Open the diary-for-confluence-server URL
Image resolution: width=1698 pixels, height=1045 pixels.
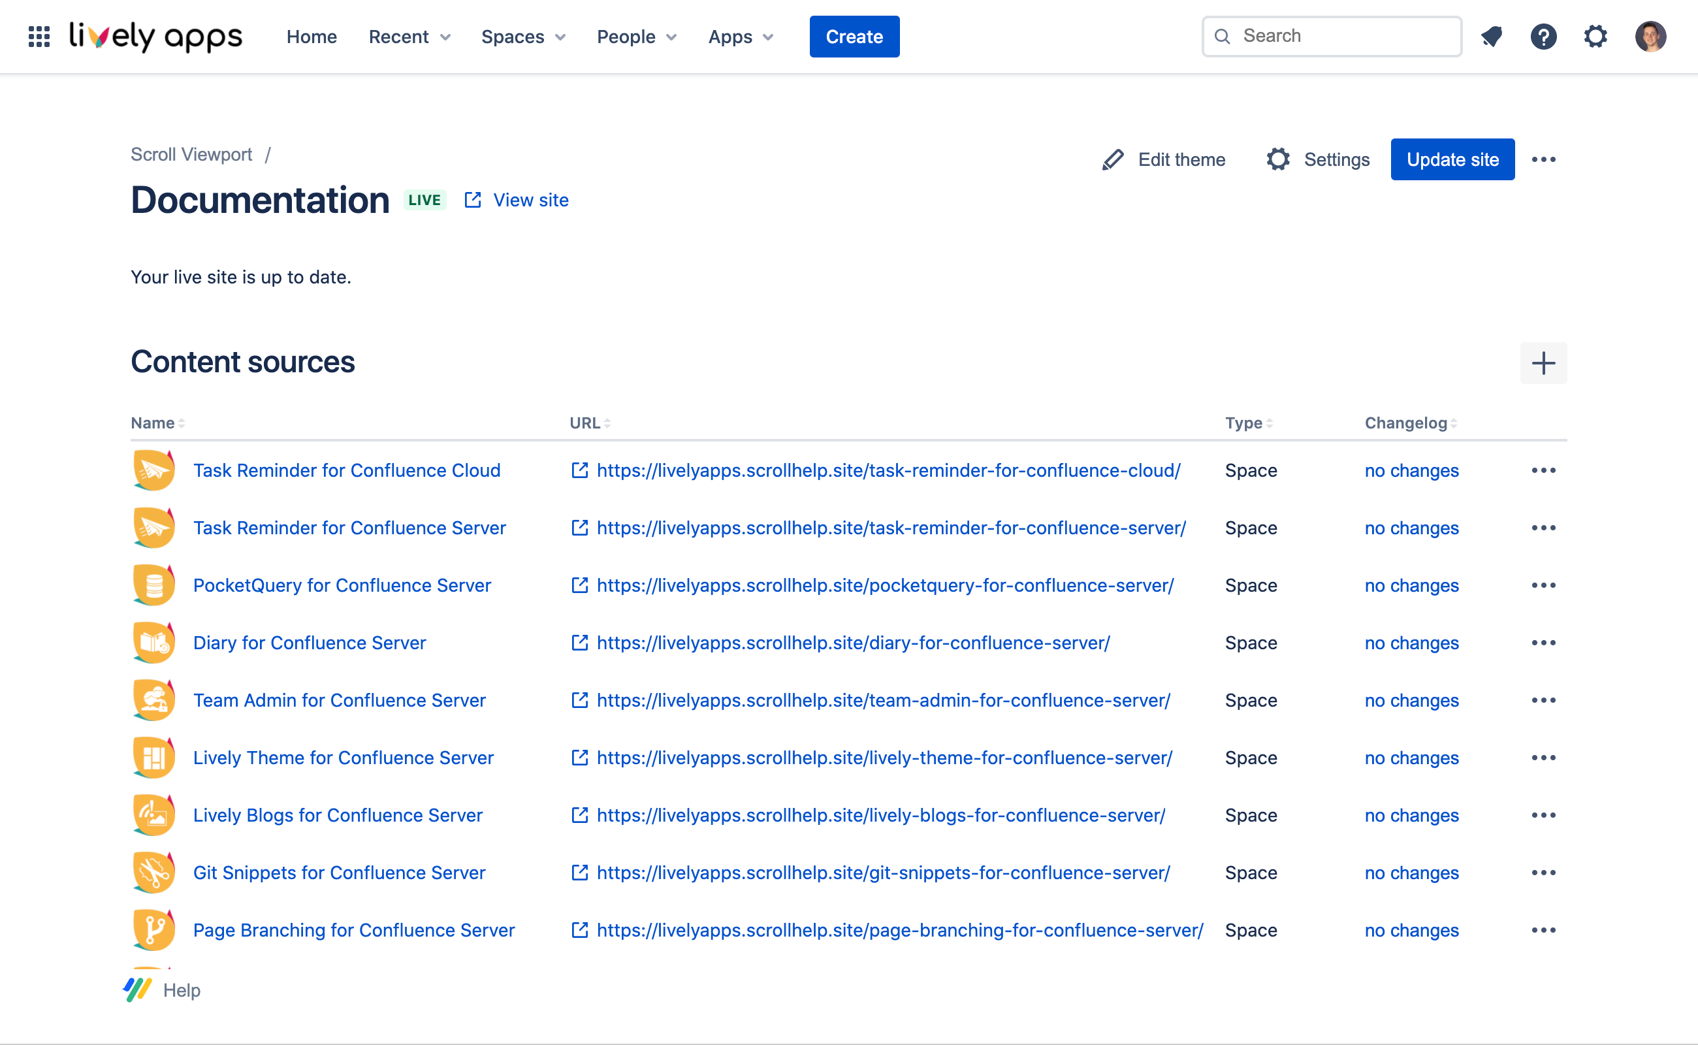(x=853, y=643)
